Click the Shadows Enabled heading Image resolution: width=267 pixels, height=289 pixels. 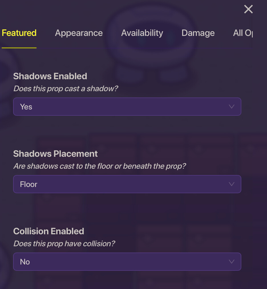(50, 76)
